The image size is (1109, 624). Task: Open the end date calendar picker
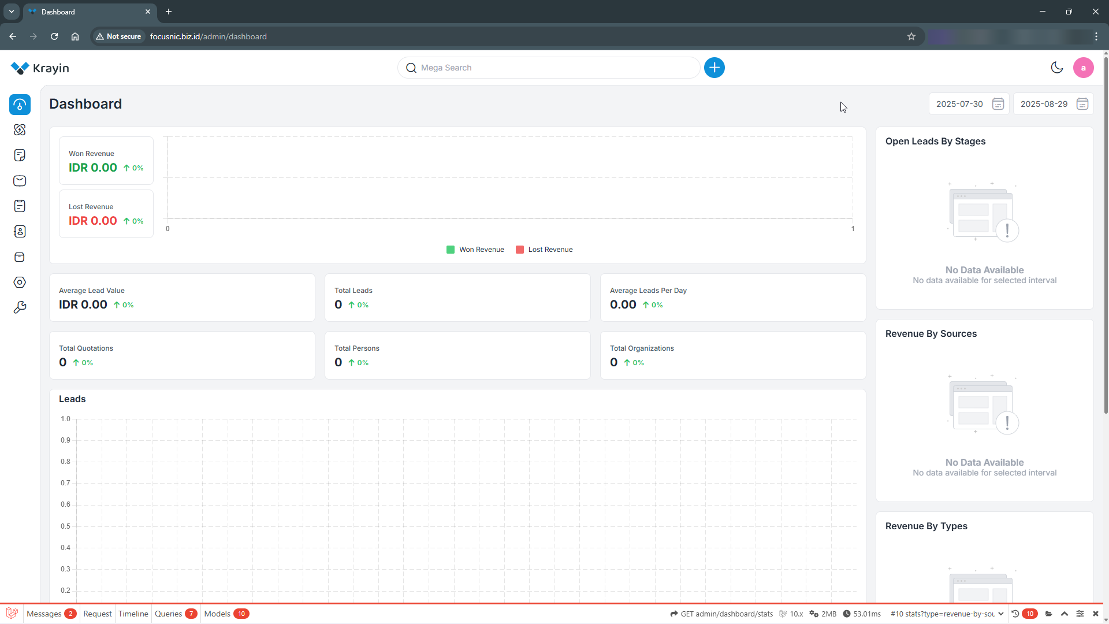tap(1082, 104)
